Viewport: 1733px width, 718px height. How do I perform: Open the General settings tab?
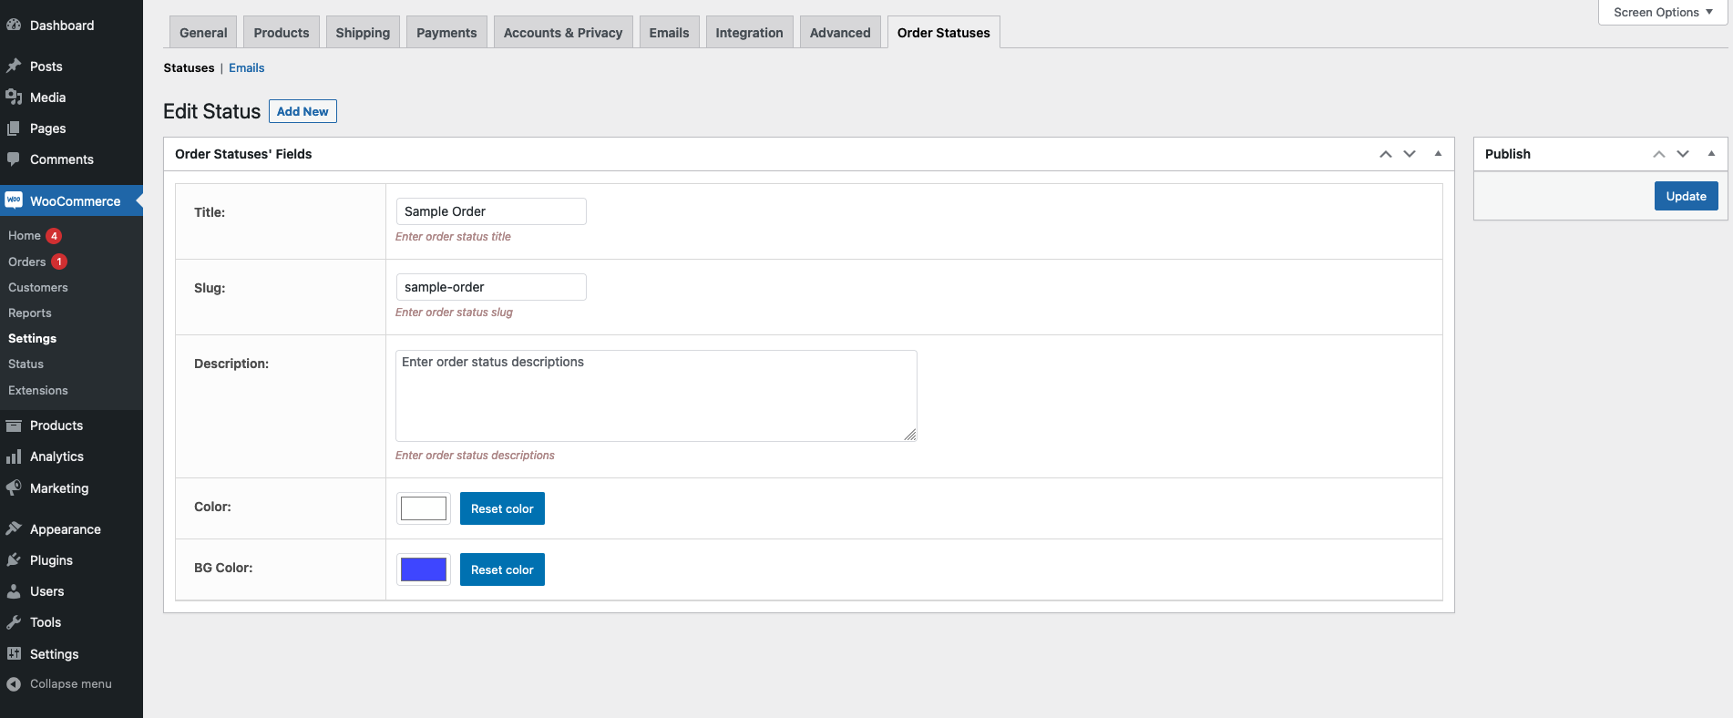point(203,32)
